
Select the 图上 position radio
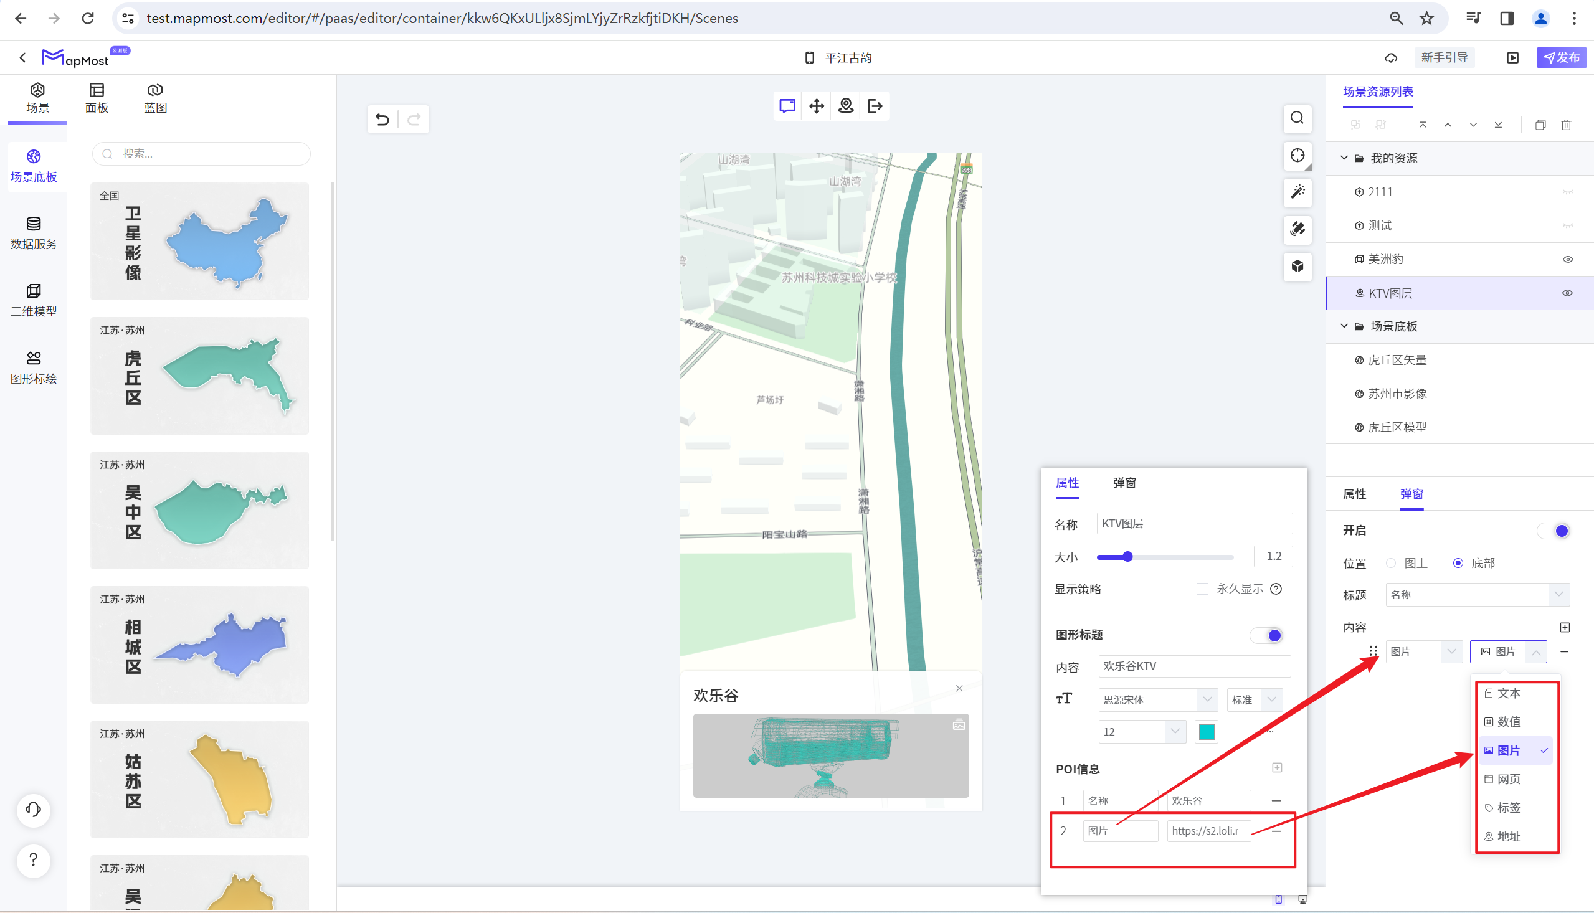(1391, 563)
